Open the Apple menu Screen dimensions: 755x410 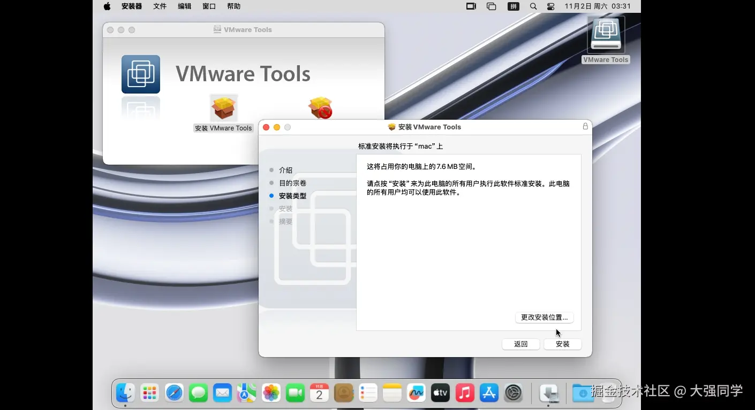pos(107,6)
